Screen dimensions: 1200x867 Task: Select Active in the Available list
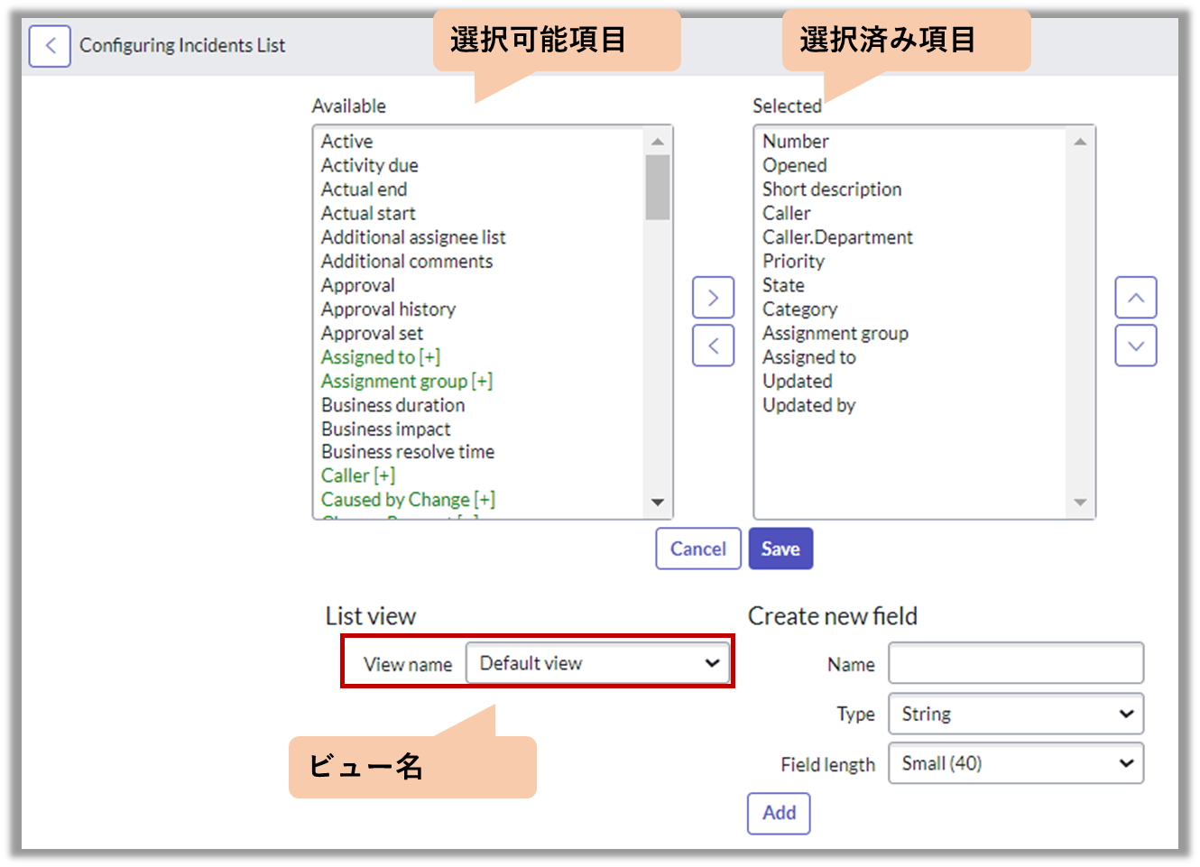coord(346,141)
